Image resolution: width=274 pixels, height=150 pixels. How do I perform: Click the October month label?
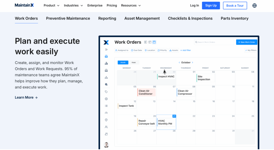click(x=186, y=62)
